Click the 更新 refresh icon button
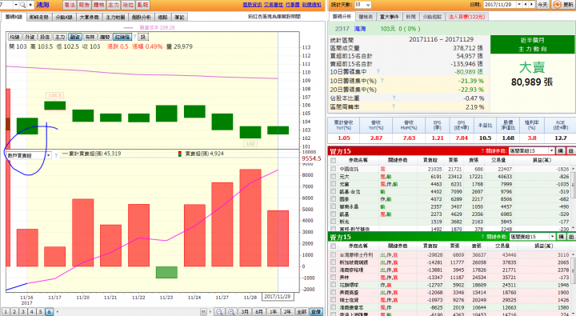This screenshot has height=316, width=576. pyautogui.click(x=562, y=5)
